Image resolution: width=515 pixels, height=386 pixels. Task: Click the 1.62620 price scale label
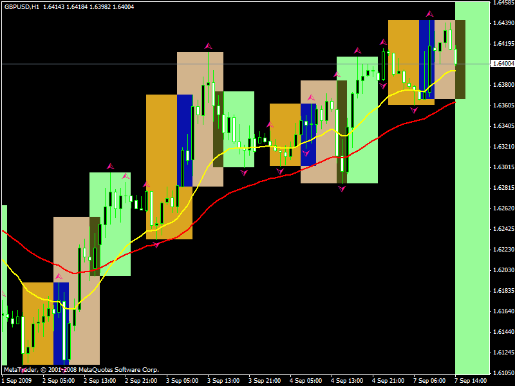coord(503,208)
